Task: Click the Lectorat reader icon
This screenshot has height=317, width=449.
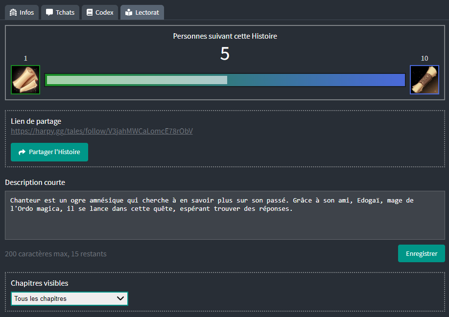Action: coord(129,13)
